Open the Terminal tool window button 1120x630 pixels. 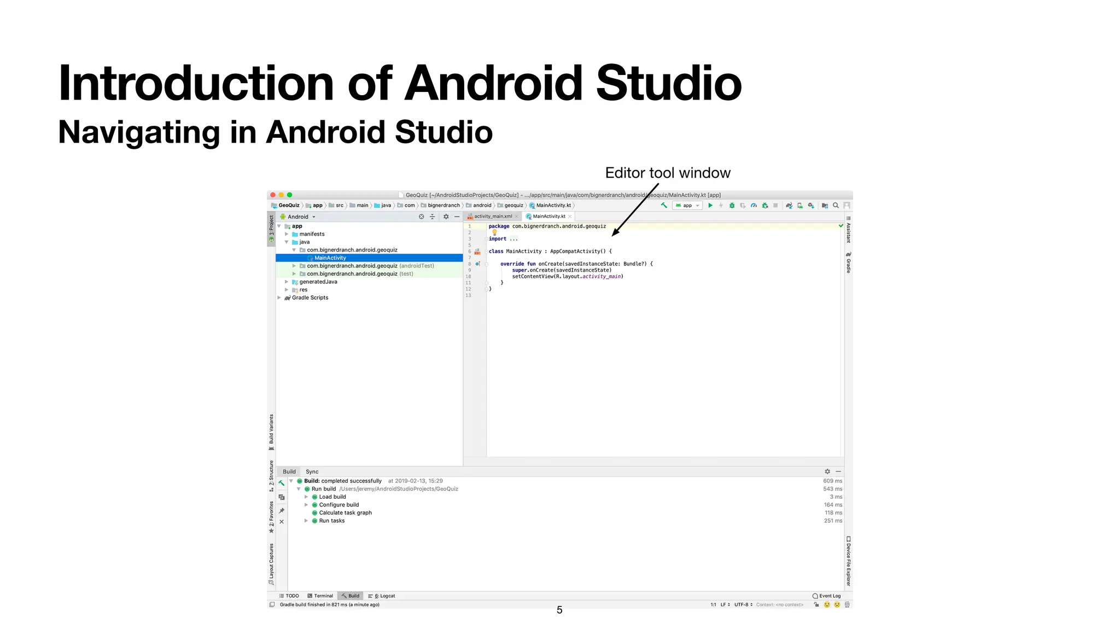click(x=320, y=596)
